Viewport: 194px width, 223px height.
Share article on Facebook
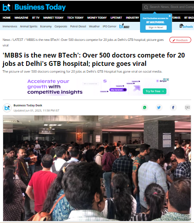(x=173, y=108)
